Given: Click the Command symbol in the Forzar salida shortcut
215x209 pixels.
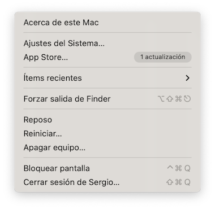Looking at the screenshot, I should (x=178, y=99).
